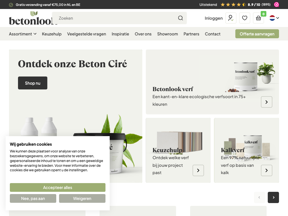Focus the Zoeken search field

[115, 18]
